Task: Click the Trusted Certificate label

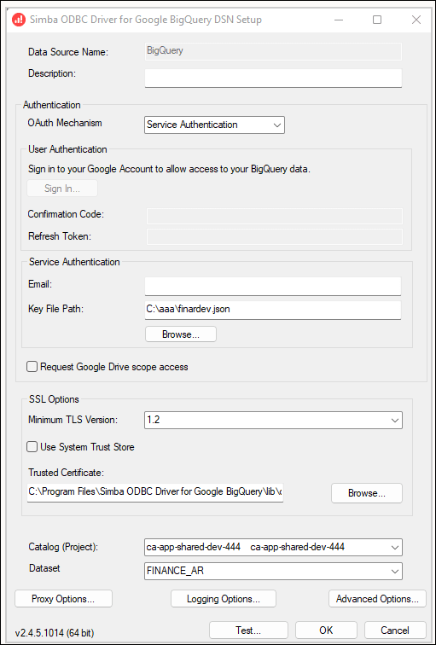Action: (x=67, y=472)
